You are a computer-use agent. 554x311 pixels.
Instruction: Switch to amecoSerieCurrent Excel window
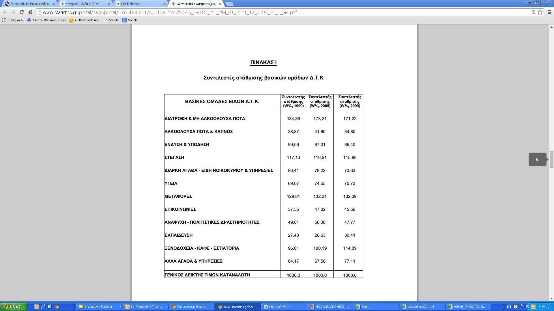(423, 307)
